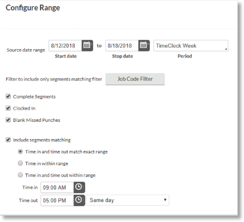Click the Stop date field showing 8/18/2018
244x222 pixels.
coord(122,46)
